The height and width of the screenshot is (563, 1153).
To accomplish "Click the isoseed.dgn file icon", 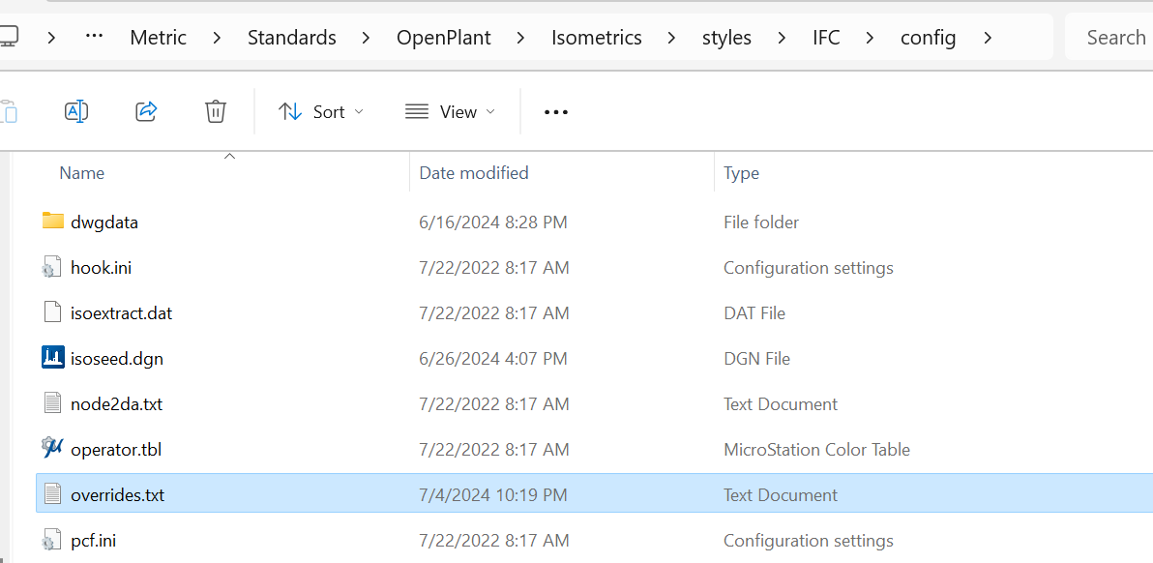I will pyautogui.click(x=53, y=358).
